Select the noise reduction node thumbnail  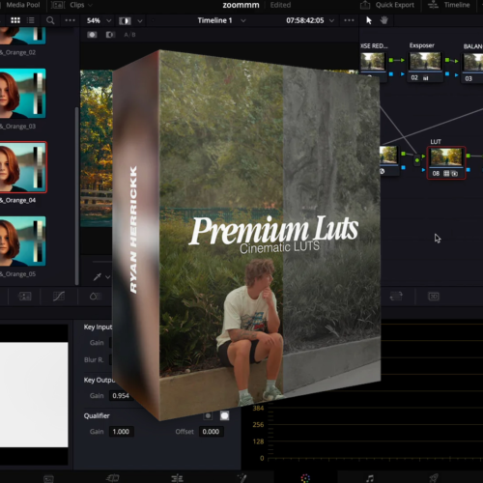373,62
